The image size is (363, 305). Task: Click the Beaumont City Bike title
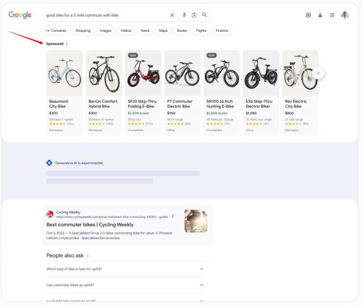58,104
